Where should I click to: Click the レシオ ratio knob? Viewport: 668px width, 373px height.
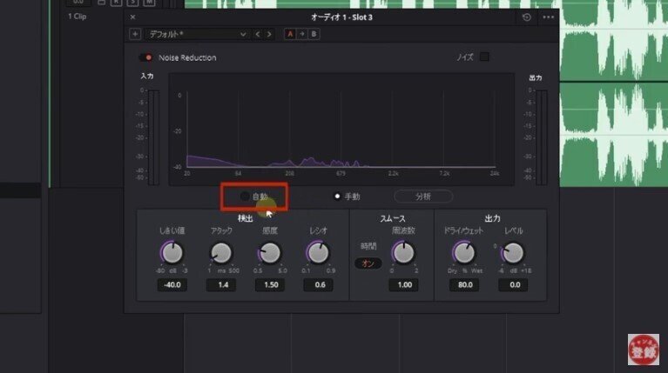[x=318, y=253]
